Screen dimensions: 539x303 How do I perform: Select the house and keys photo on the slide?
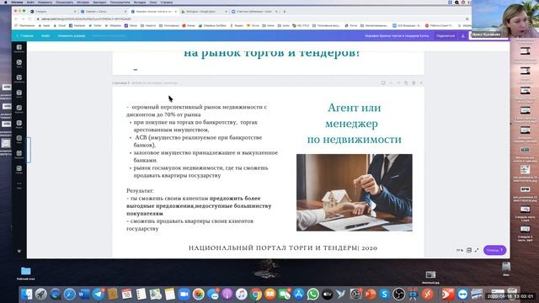355,193
